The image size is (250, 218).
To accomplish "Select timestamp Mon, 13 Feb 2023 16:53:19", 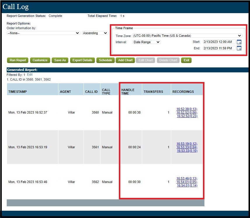I will coord(28,147).
